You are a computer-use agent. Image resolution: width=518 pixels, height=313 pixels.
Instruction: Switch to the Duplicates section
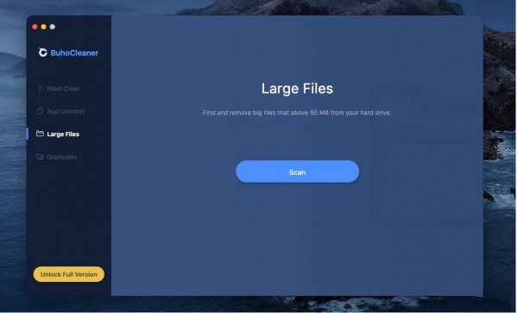tap(62, 157)
